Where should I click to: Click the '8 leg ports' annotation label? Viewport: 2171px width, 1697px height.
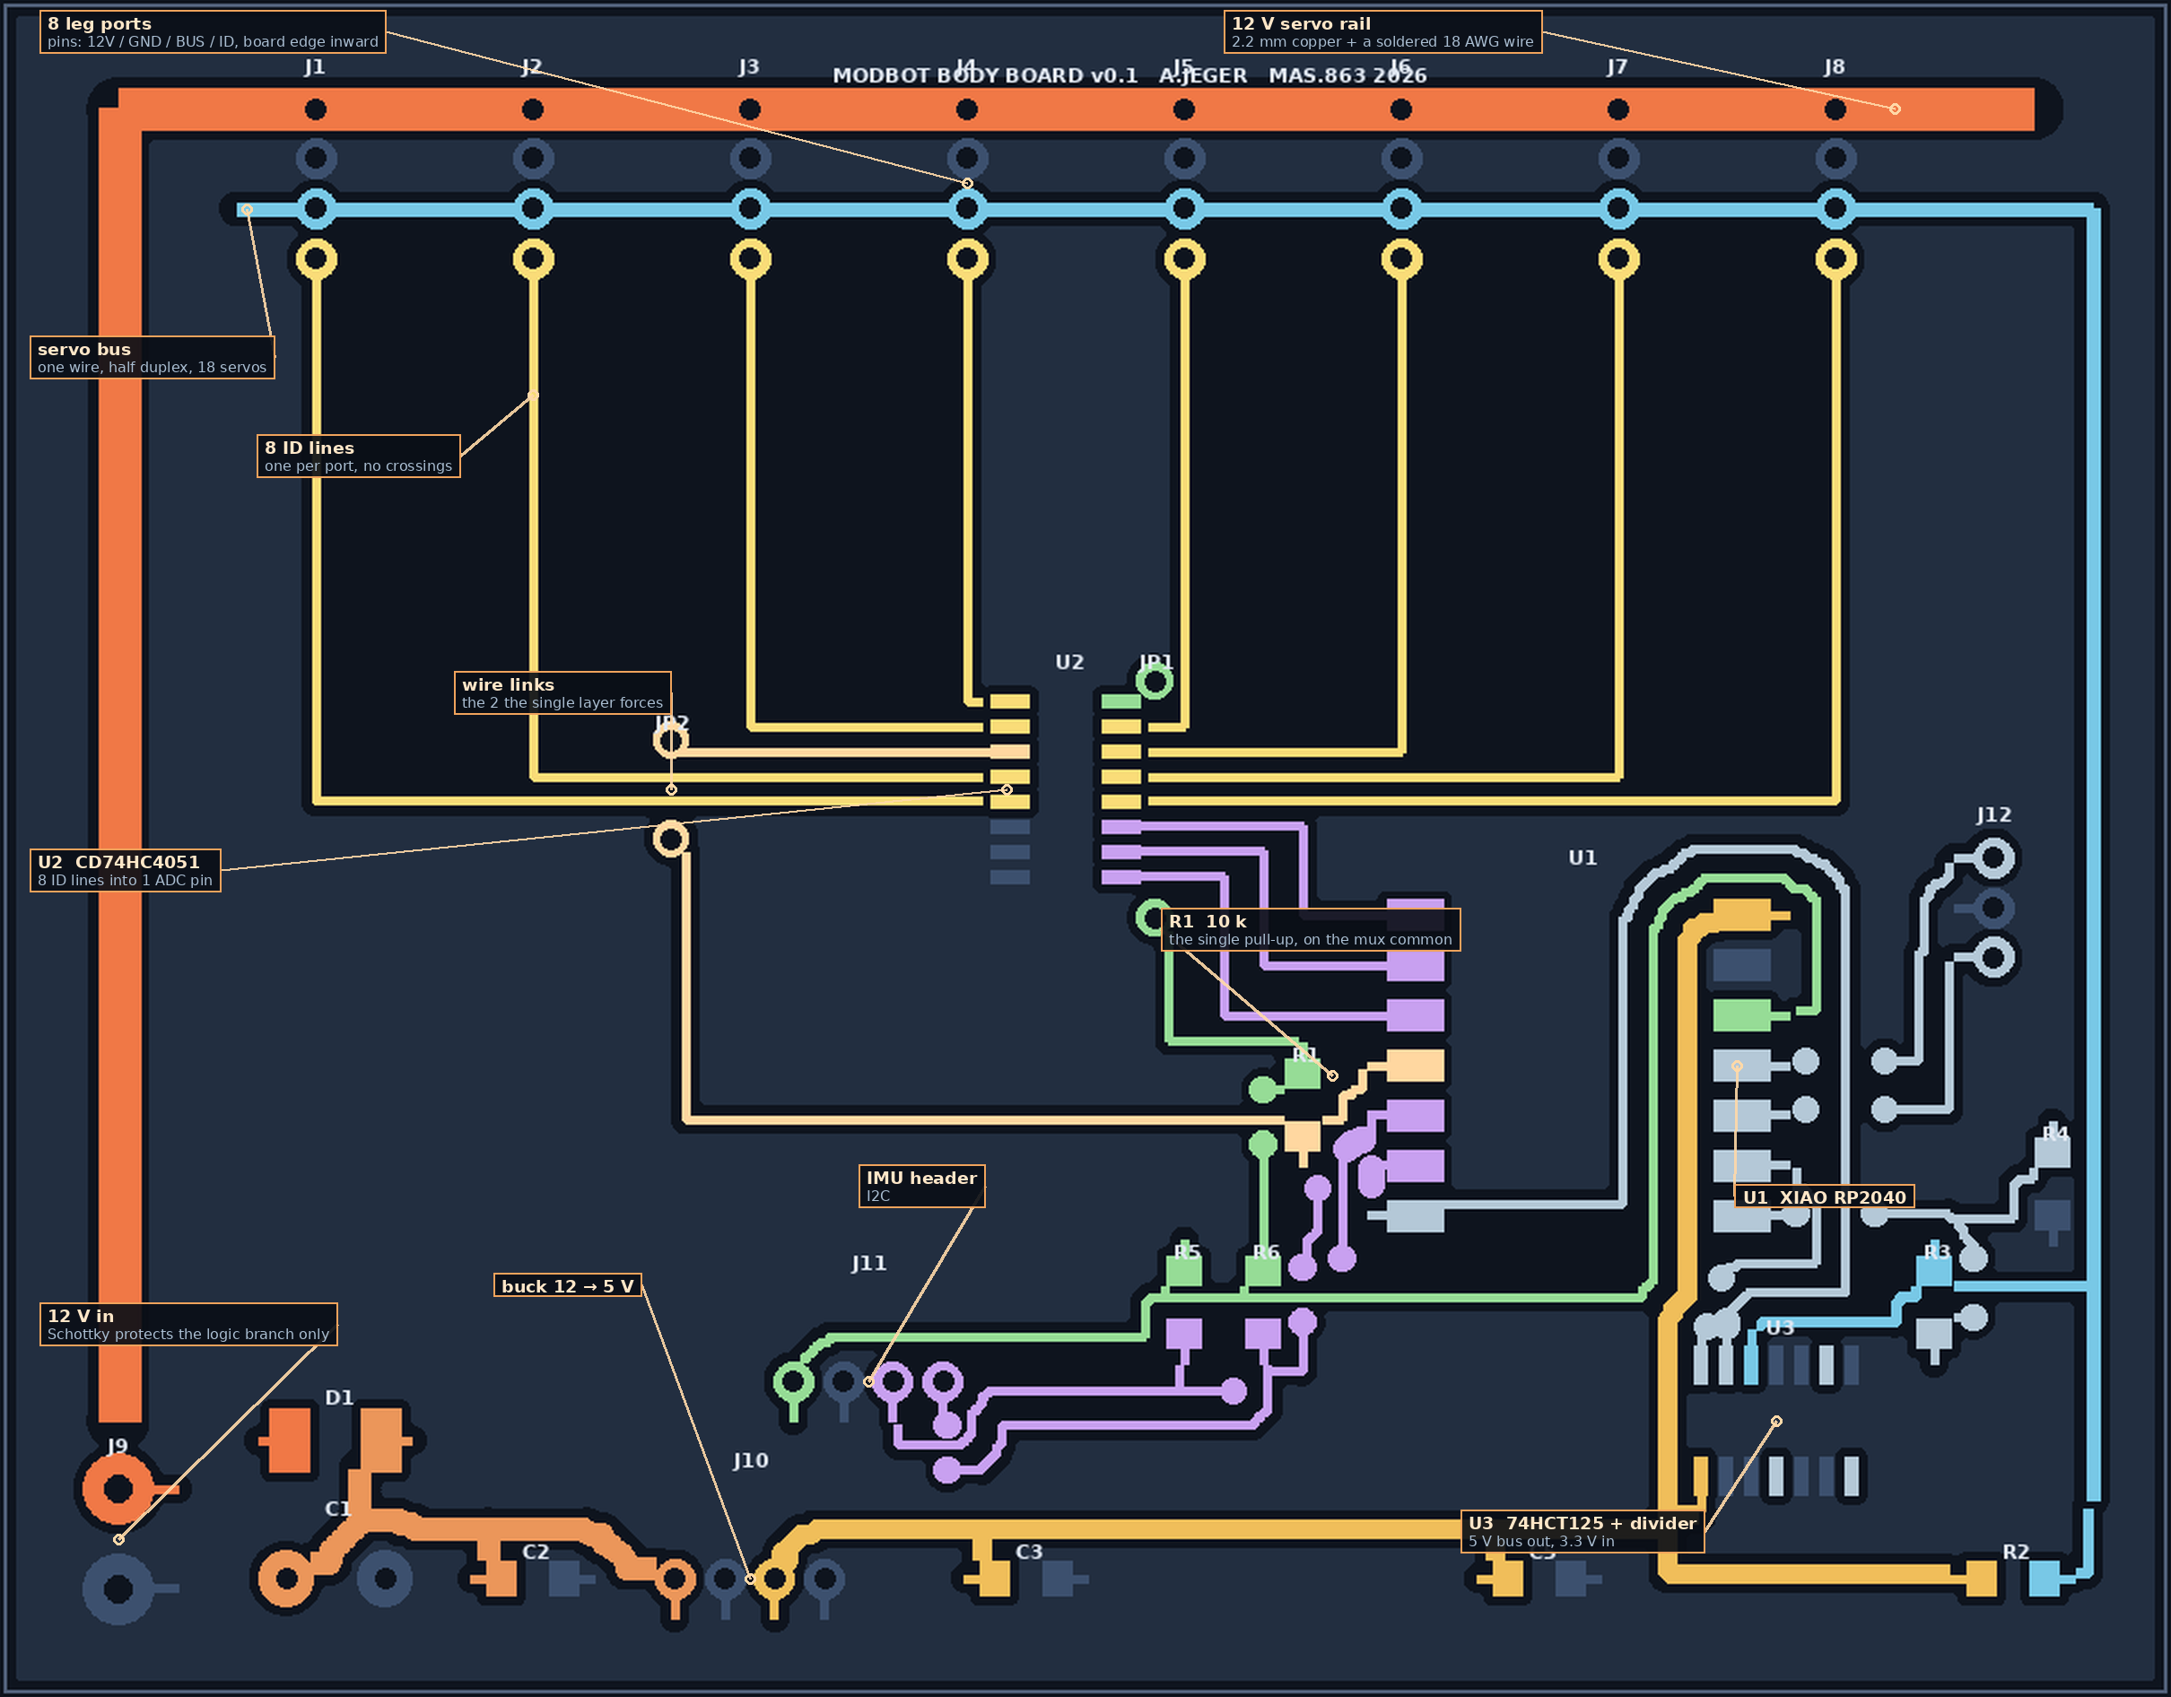tap(213, 31)
